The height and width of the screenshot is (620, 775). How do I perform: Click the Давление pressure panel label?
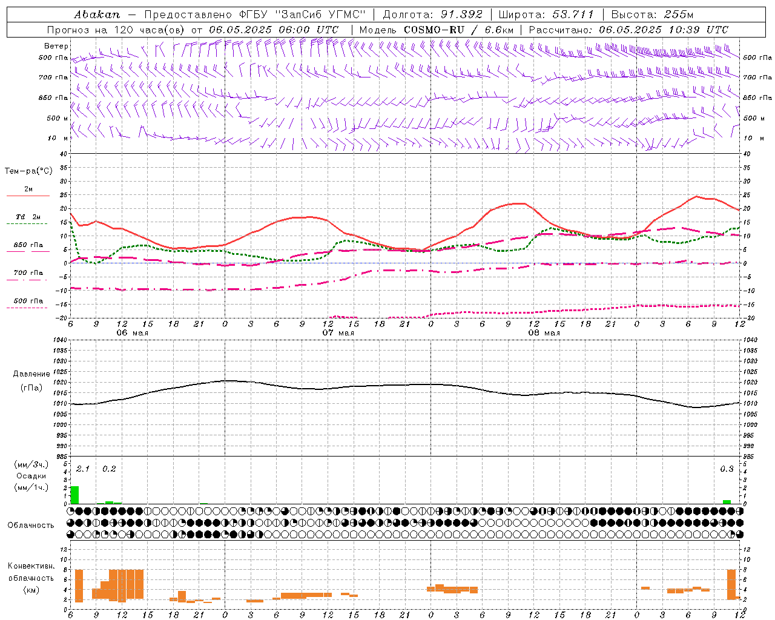[x=31, y=374]
